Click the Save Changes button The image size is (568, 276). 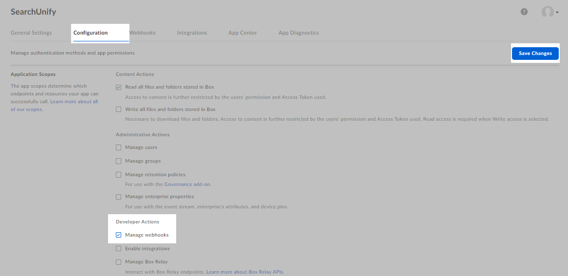click(x=535, y=54)
